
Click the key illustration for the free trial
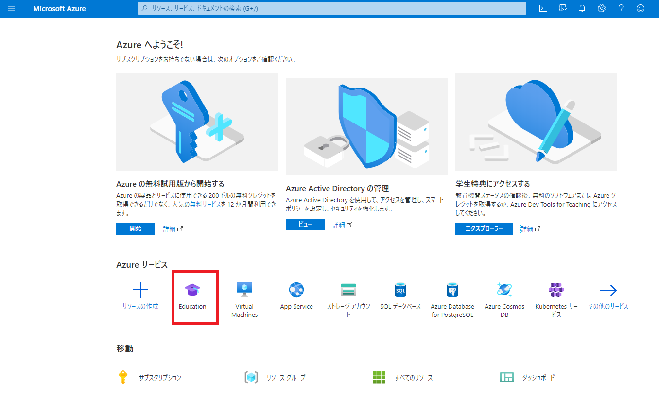(197, 122)
